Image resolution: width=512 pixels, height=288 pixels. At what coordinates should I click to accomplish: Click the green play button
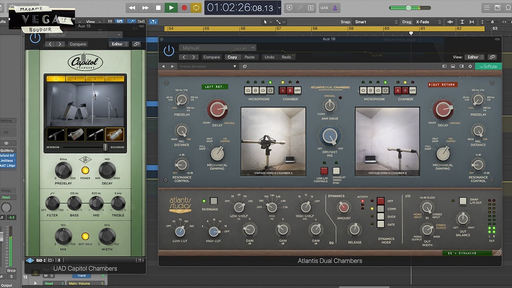tap(171, 8)
